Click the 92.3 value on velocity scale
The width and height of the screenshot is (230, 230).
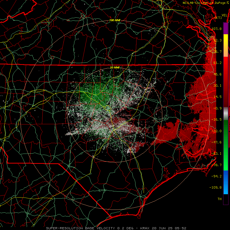[217, 40]
